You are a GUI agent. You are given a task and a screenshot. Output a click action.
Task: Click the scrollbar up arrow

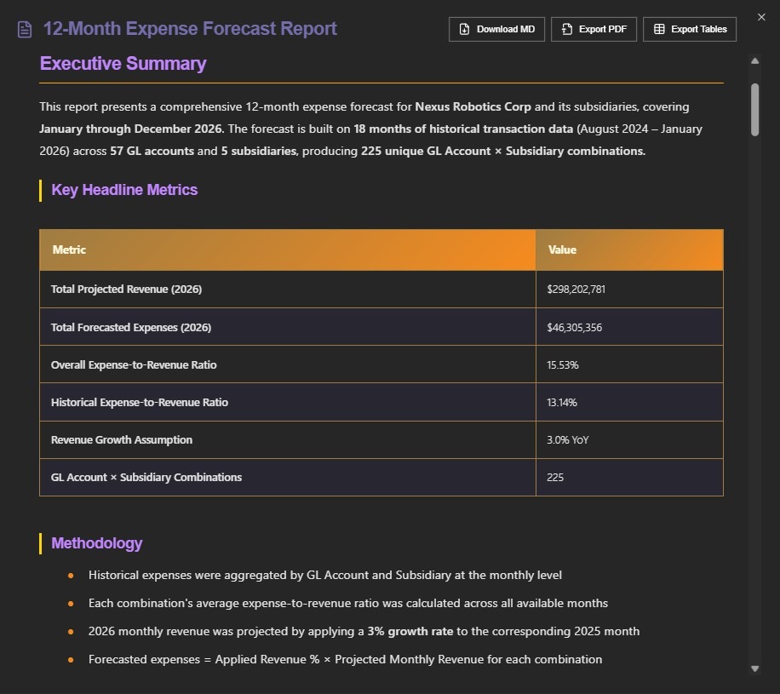tap(754, 60)
